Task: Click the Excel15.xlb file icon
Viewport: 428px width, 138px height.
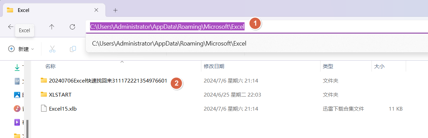Action: [43, 109]
